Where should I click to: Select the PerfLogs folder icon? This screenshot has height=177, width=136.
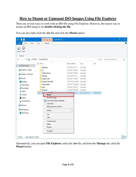pyautogui.click(x=40, y=76)
